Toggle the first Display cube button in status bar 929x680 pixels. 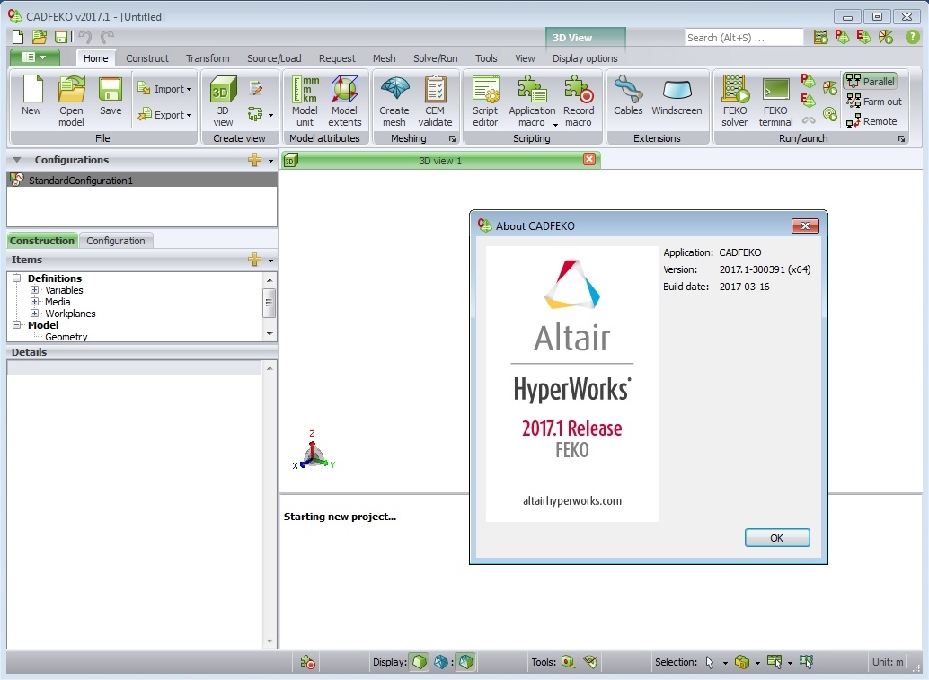420,662
